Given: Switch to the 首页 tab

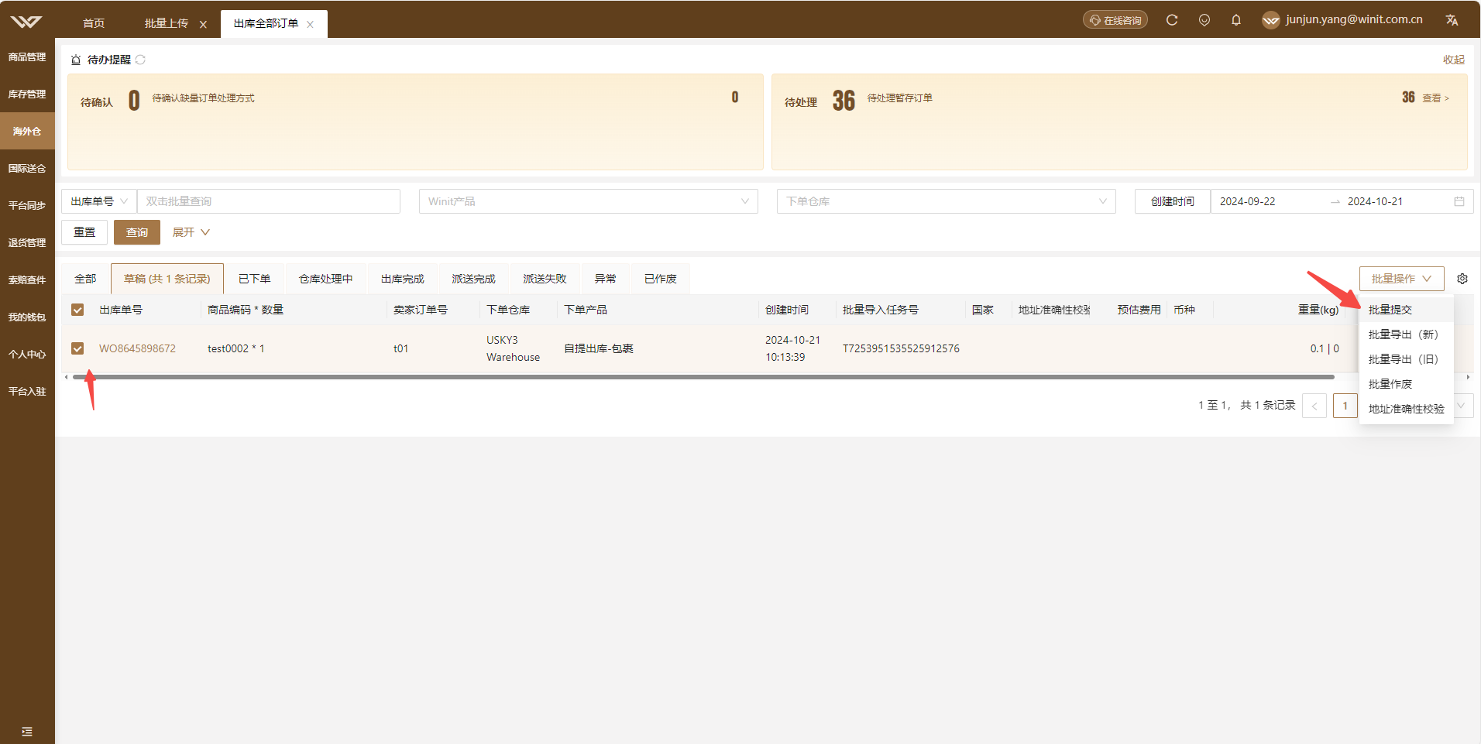Looking at the screenshot, I should coord(94,23).
